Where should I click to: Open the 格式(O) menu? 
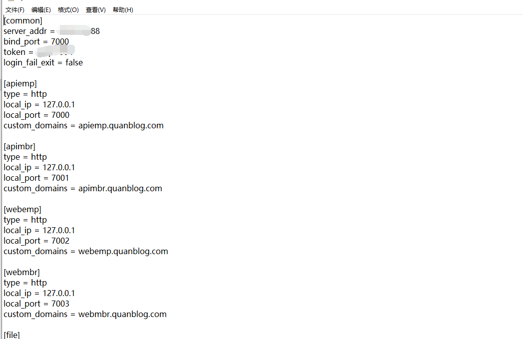tap(68, 9)
